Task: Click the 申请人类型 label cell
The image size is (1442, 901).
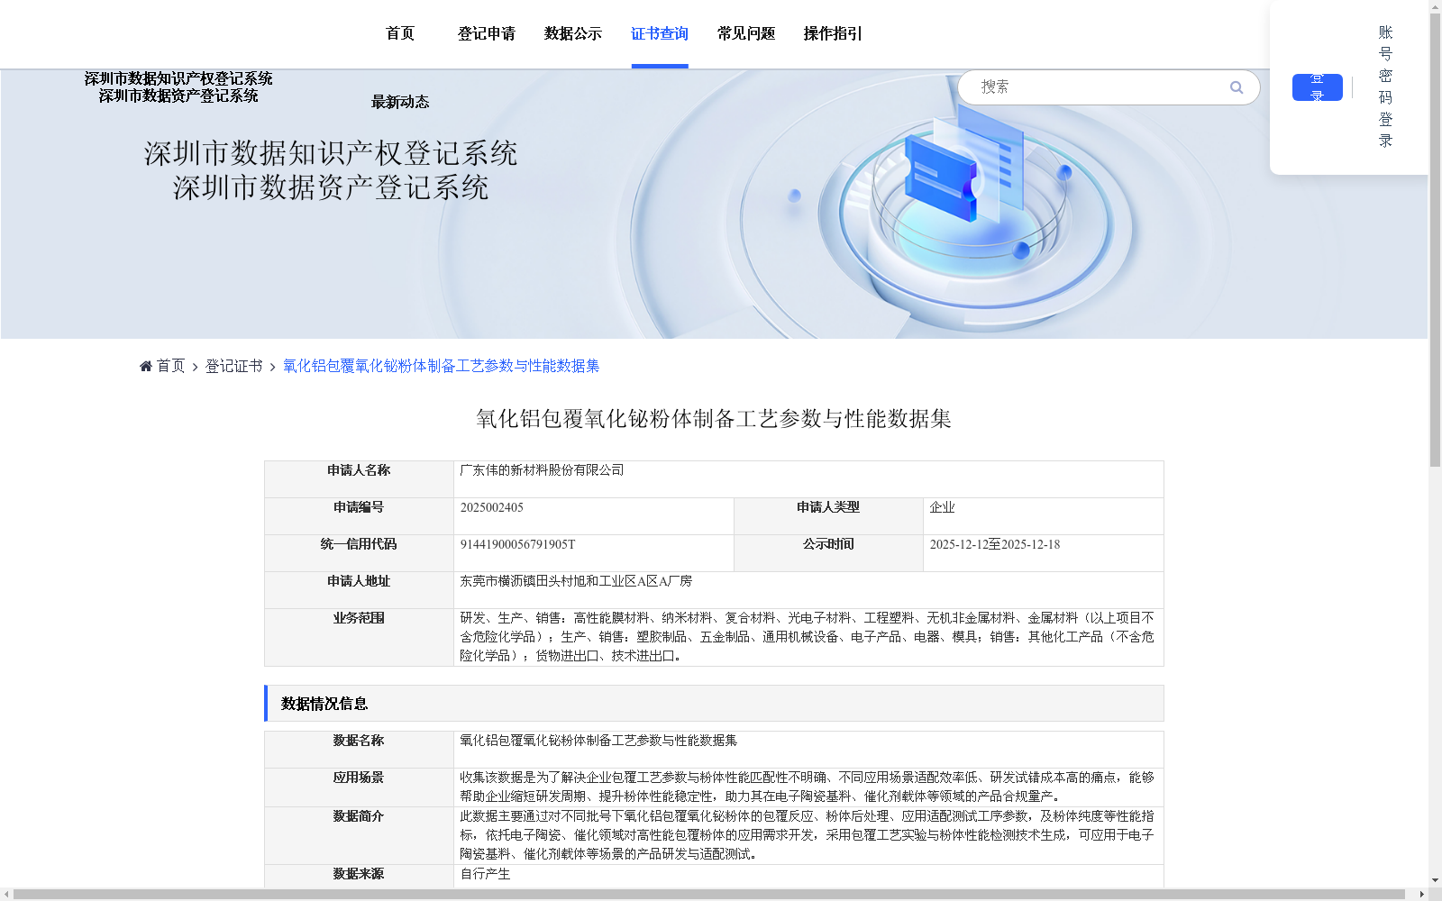Action: coord(828,516)
